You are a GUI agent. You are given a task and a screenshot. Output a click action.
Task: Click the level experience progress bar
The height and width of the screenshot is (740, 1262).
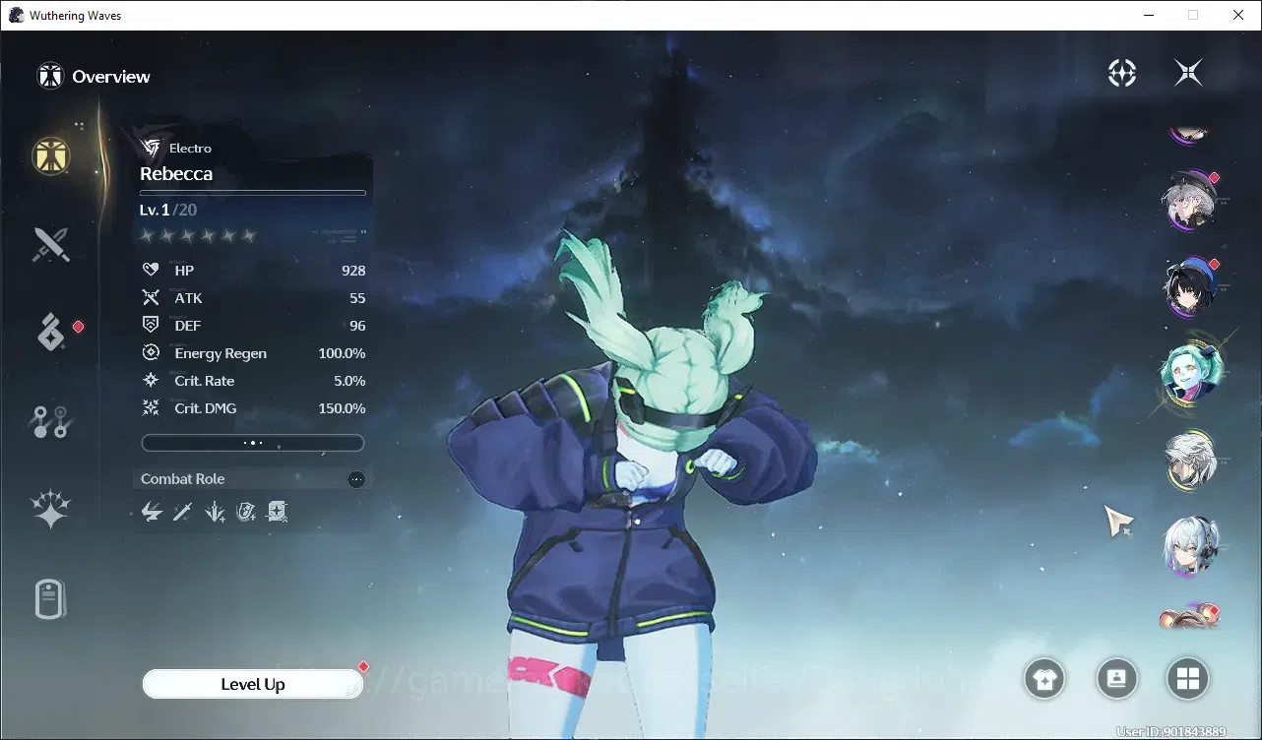pyautogui.click(x=253, y=193)
